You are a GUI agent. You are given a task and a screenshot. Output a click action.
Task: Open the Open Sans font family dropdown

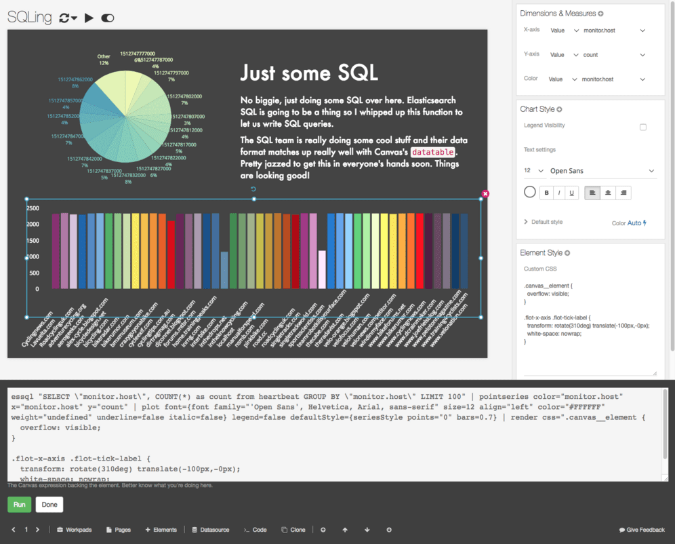pos(602,171)
